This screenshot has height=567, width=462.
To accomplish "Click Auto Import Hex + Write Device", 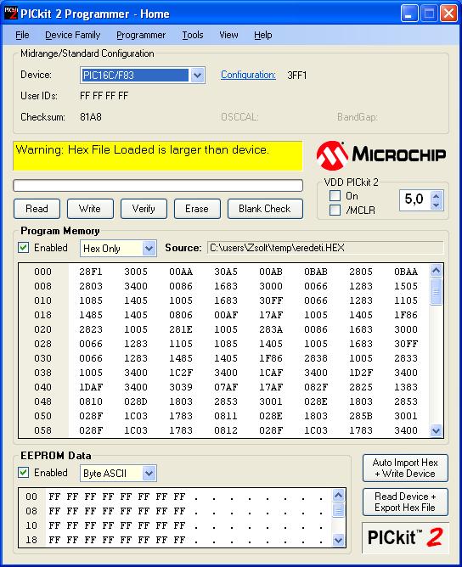I will pyautogui.click(x=405, y=468).
